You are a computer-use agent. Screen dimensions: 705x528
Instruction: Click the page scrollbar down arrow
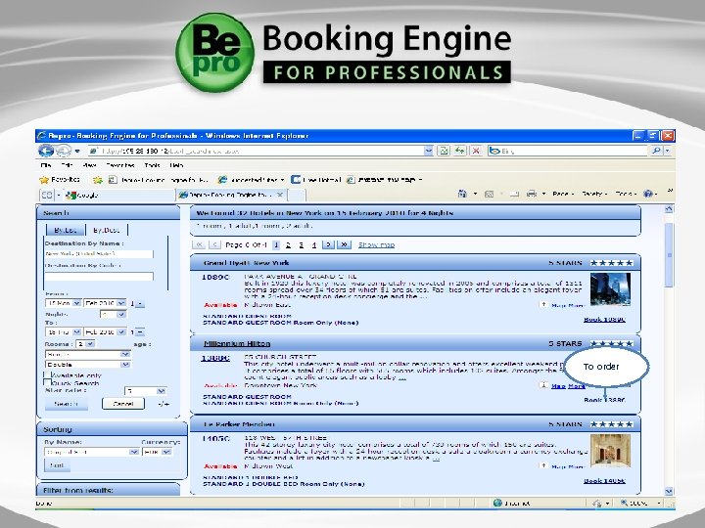[669, 491]
